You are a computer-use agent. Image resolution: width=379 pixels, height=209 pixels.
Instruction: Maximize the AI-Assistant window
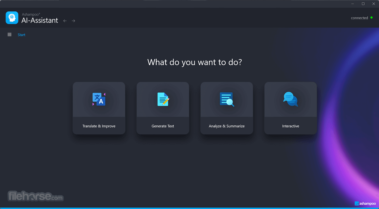click(x=363, y=4)
